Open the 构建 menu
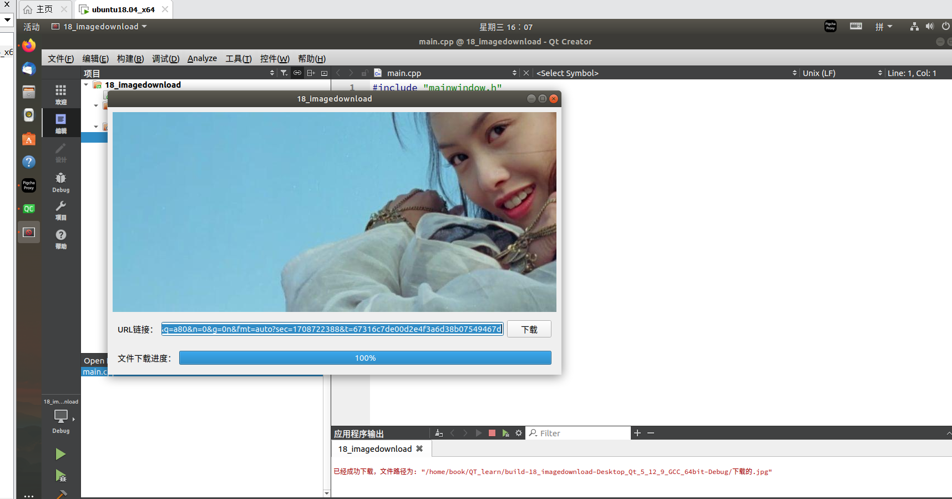Viewport: 952px width, 499px height. (130, 59)
